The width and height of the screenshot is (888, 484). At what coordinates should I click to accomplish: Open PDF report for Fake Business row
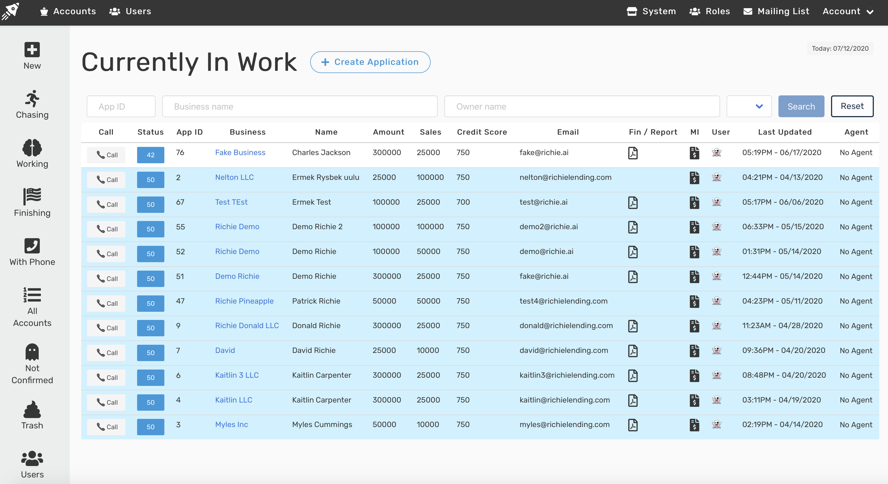click(633, 153)
